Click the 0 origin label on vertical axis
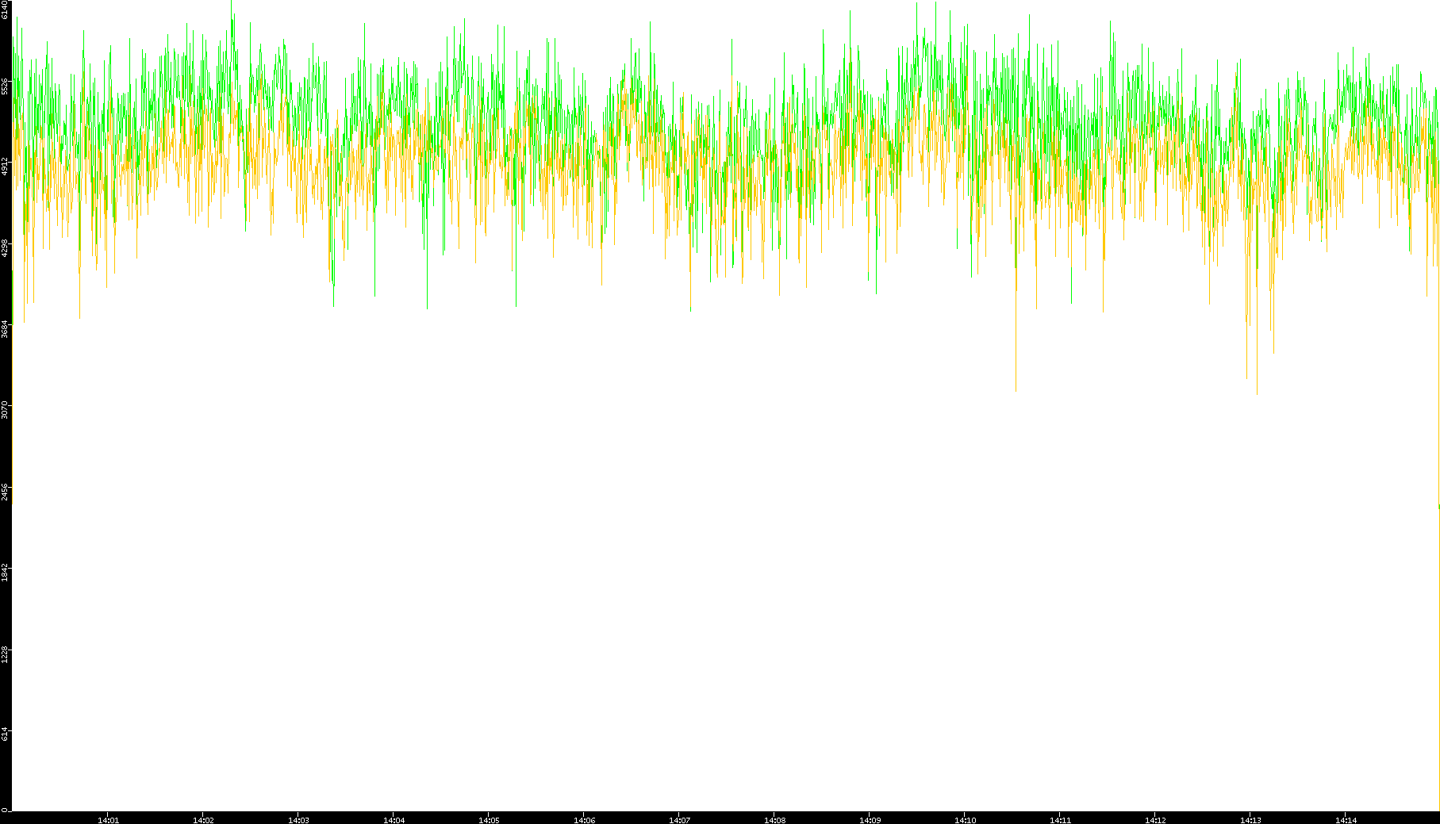The height and width of the screenshot is (824, 1440). pyautogui.click(x=5, y=810)
